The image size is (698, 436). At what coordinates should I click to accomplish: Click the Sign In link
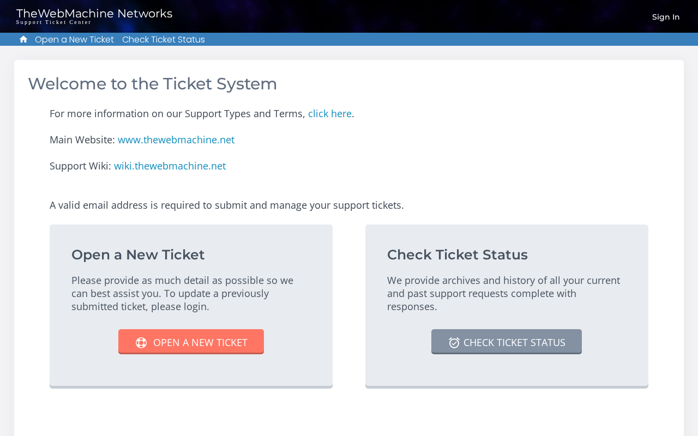point(665,17)
